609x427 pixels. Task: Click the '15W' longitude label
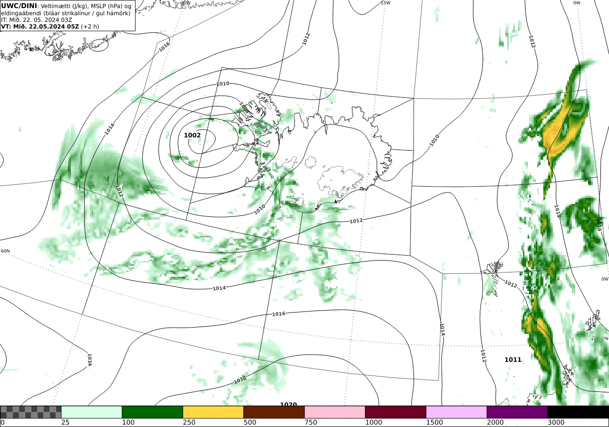coord(385,3)
